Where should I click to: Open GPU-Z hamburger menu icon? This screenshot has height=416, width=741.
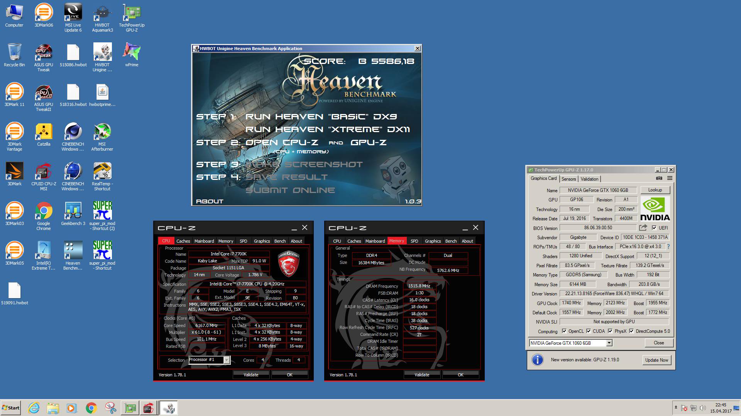tap(670, 178)
